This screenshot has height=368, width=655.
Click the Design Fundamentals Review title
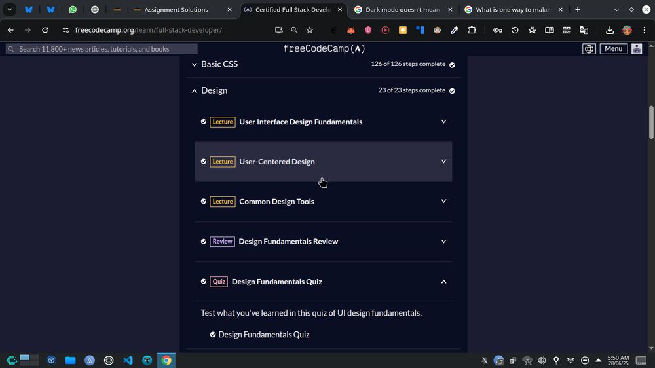tap(288, 242)
